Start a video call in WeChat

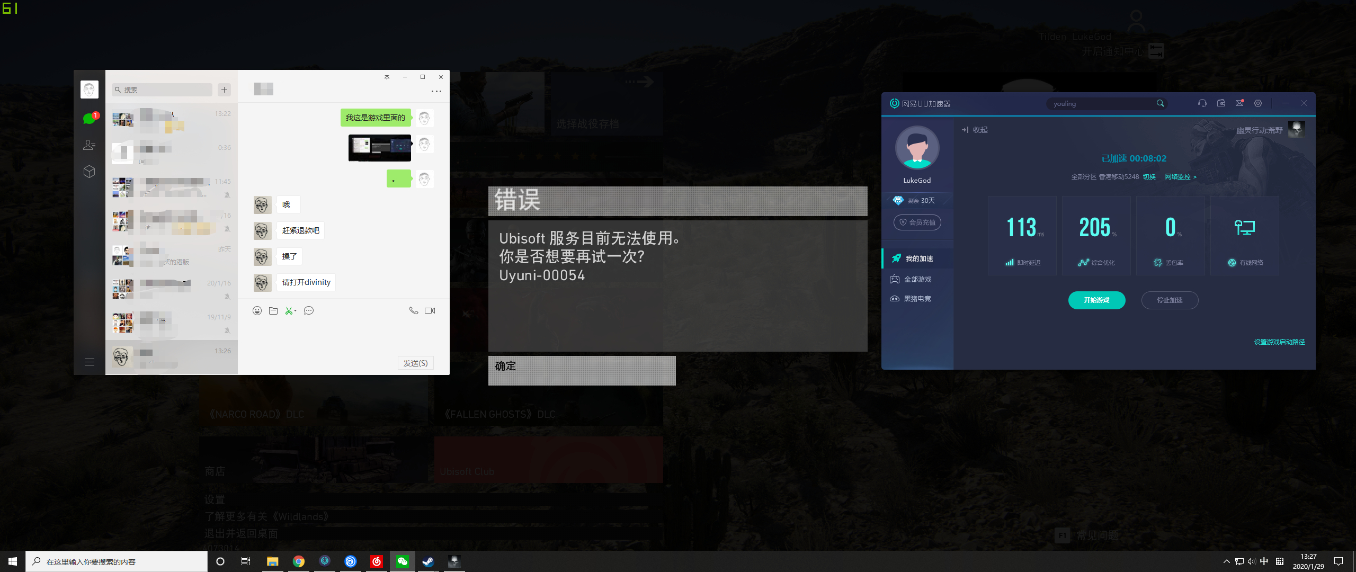tap(430, 311)
